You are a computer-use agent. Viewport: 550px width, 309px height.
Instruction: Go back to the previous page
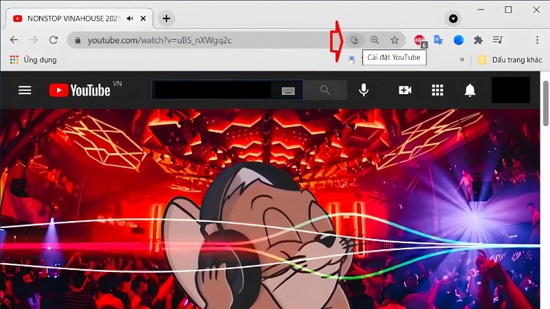[14, 40]
